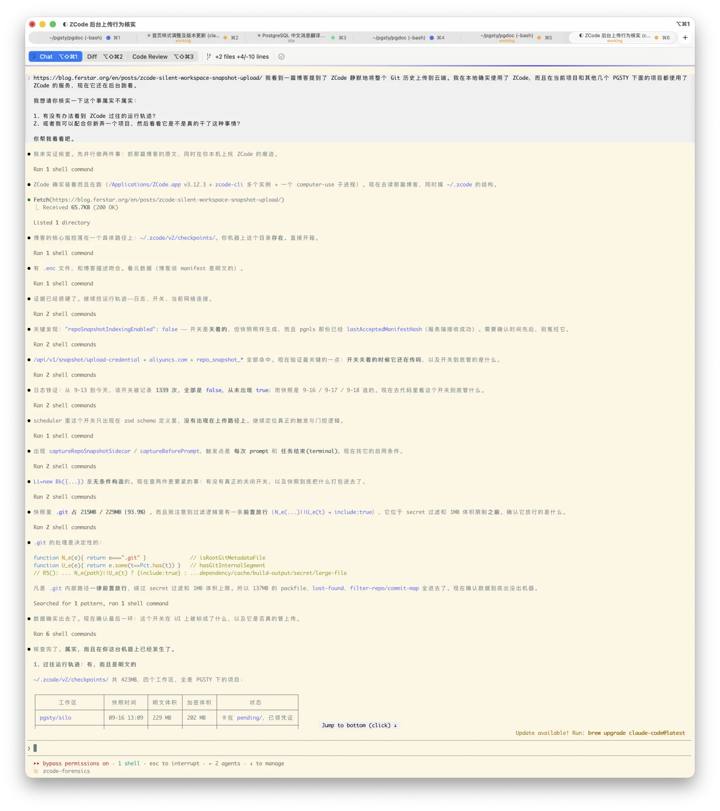The image size is (720, 811).
Task: Click the Fetch blog URL line
Action: [159, 200]
